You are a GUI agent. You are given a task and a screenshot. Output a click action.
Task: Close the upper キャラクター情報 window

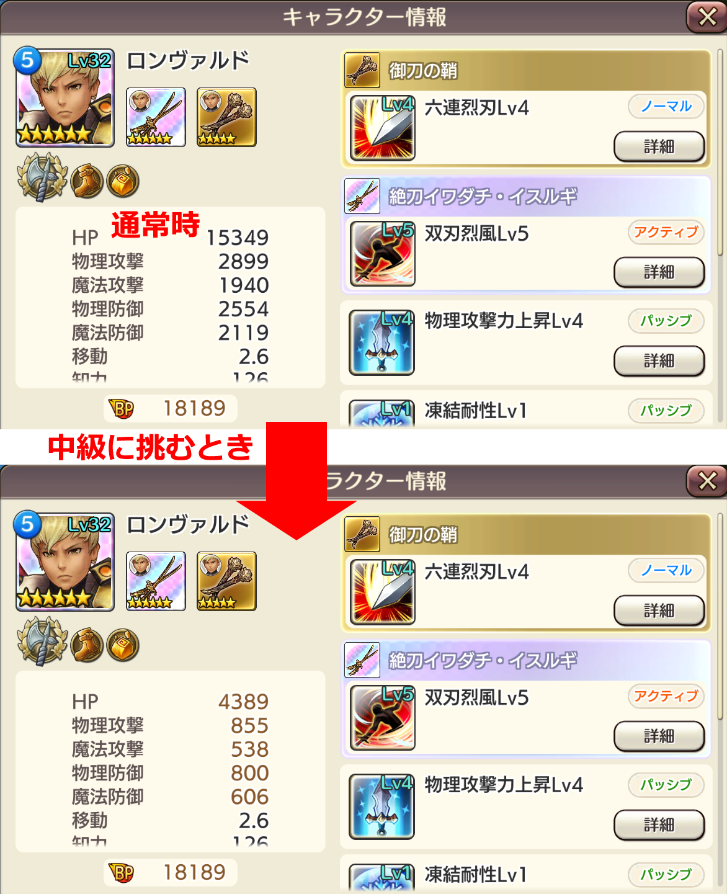pos(707,17)
